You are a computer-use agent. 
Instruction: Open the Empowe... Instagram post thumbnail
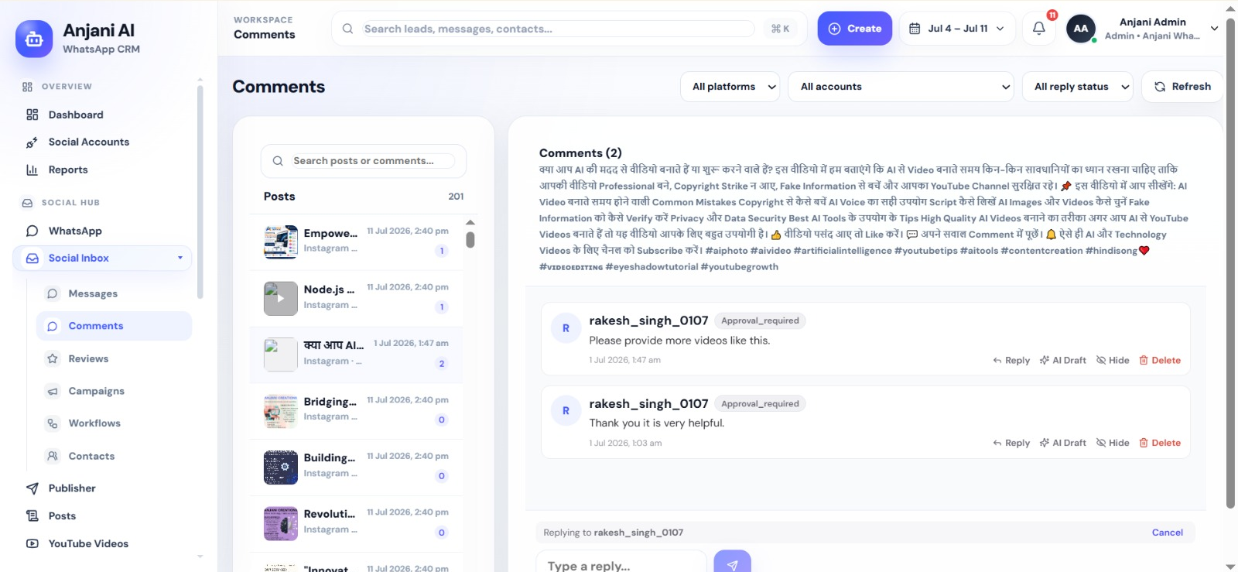coord(280,241)
